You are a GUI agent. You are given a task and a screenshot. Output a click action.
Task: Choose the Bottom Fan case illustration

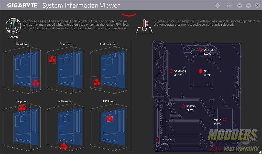(x=65, y=127)
